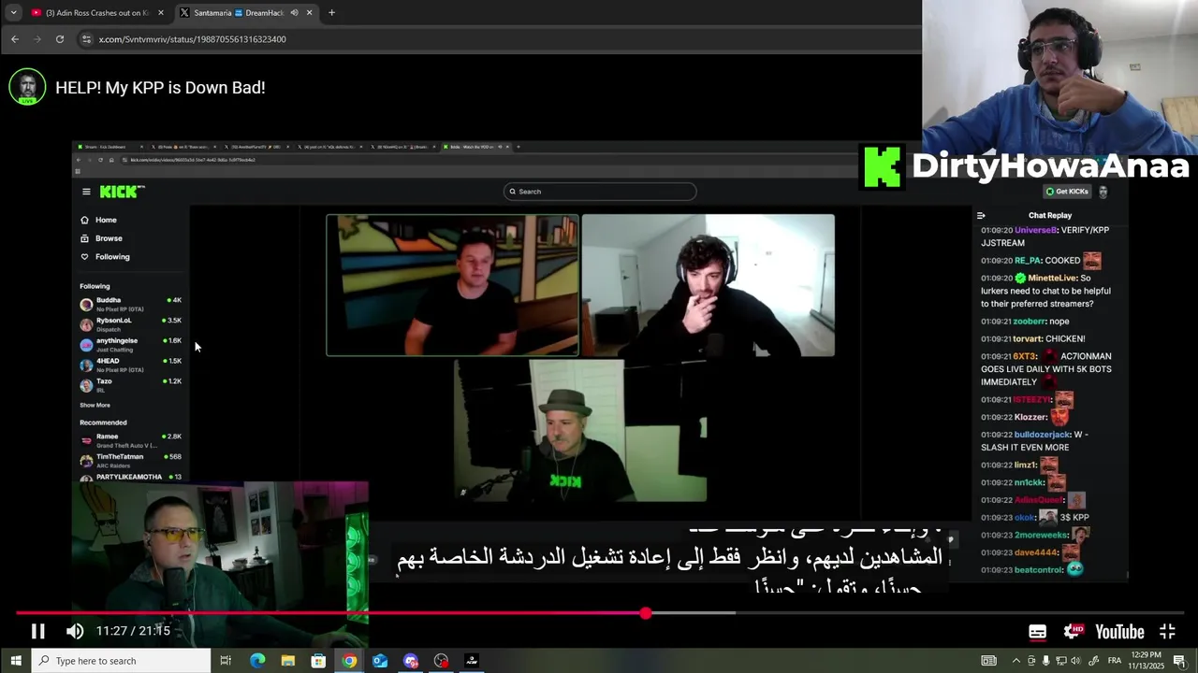Viewport: 1198px width, 673px height.
Task: Pause the video playback
Action: (x=37, y=631)
